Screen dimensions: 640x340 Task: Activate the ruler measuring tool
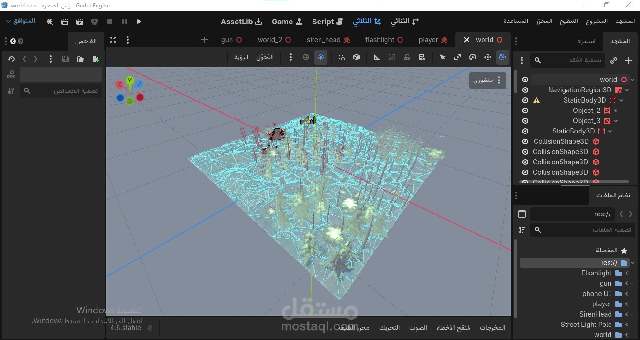coord(377,57)
